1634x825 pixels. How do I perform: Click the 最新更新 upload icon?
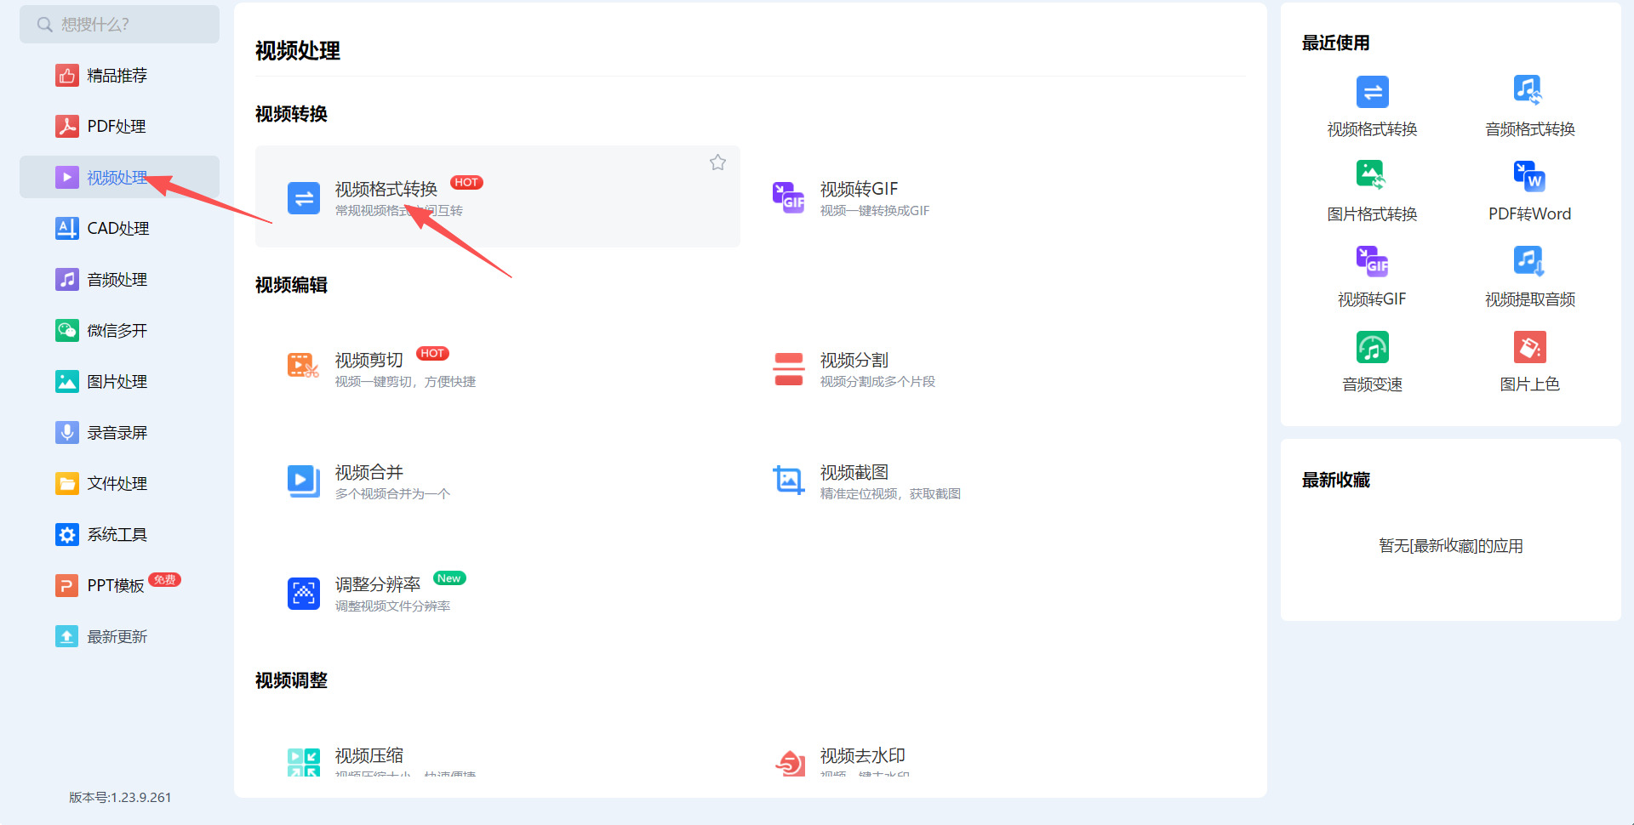(67, 636)
